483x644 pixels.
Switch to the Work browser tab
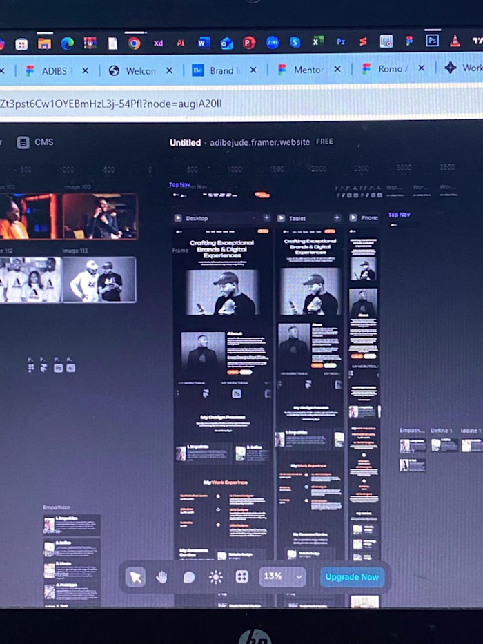click(x=464, y=68)
